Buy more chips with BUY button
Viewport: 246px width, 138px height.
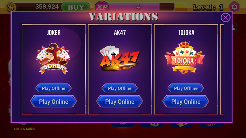pos(75,7)
